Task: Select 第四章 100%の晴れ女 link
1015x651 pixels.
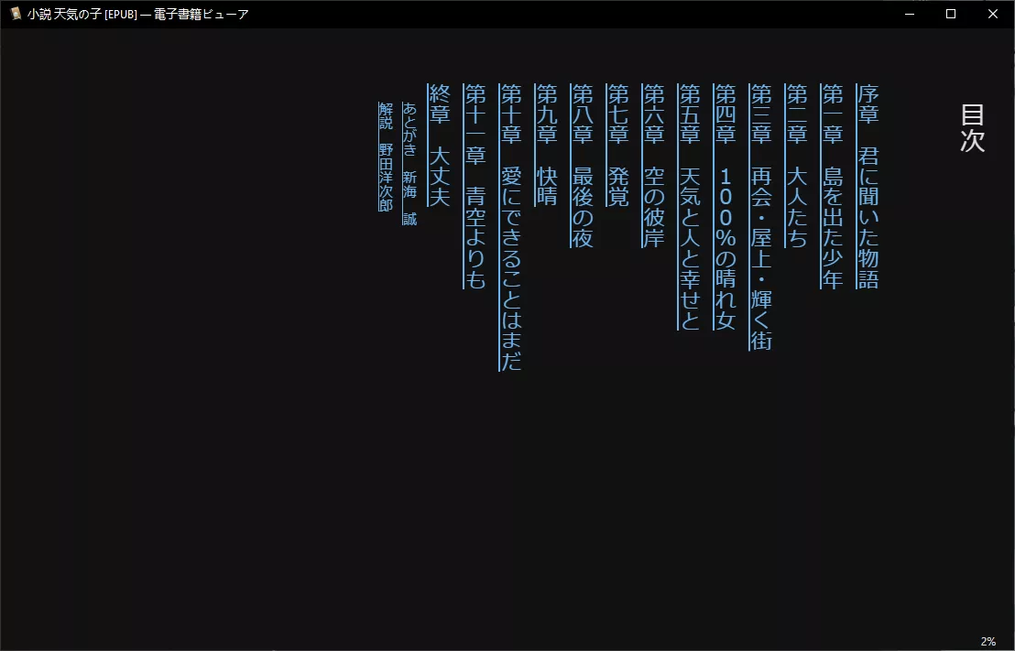Action: click(x=725, y=206)
